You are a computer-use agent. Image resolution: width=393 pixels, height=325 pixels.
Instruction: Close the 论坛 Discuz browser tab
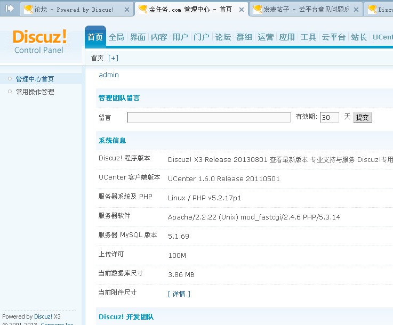coord(127,10)
